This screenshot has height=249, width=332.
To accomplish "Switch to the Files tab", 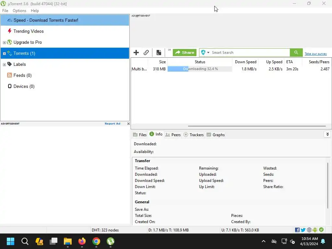I will tap(140, 135).
